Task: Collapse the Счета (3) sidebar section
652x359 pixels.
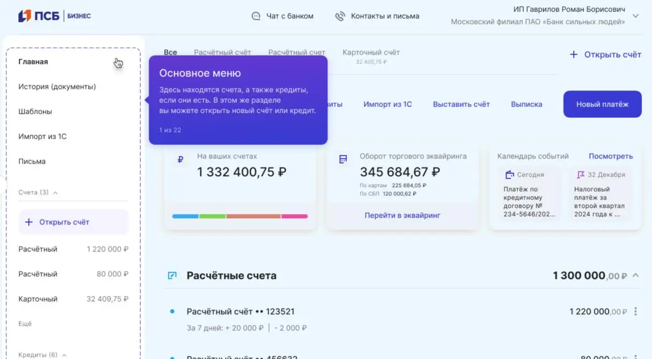Action: coord(55,192)
